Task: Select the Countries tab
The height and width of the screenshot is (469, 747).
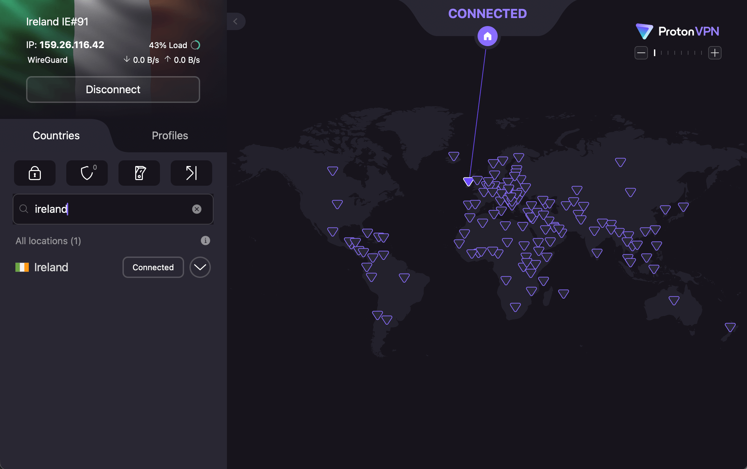Action: (x=56, y=136)
